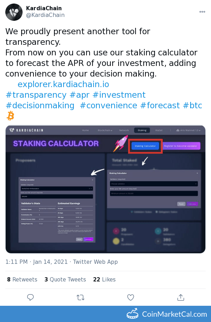Click the orange Bitcoin emoji

tap(10, 116)
